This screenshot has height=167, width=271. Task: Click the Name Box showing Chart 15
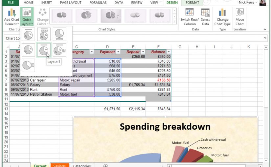click(x=12, y=38)
